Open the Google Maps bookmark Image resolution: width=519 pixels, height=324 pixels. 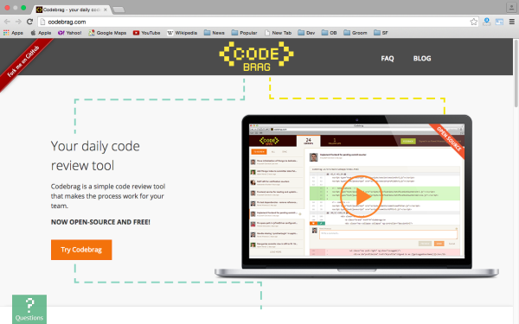(x=107, y=33)
